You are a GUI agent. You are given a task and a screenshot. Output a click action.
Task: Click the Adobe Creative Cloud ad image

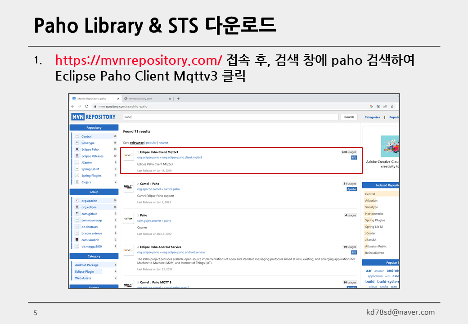pyautogui.click(x=390, y=146)
